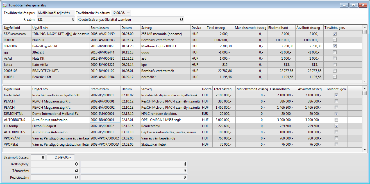Select invoice number cell 2002-BB/000001

pyautogui.click(x=105, y=120)
